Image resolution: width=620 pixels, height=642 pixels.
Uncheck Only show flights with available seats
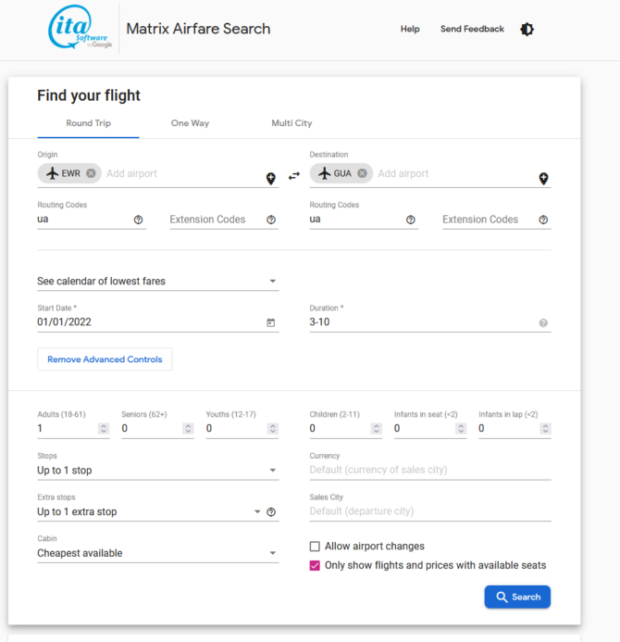[x=315, y=565]
